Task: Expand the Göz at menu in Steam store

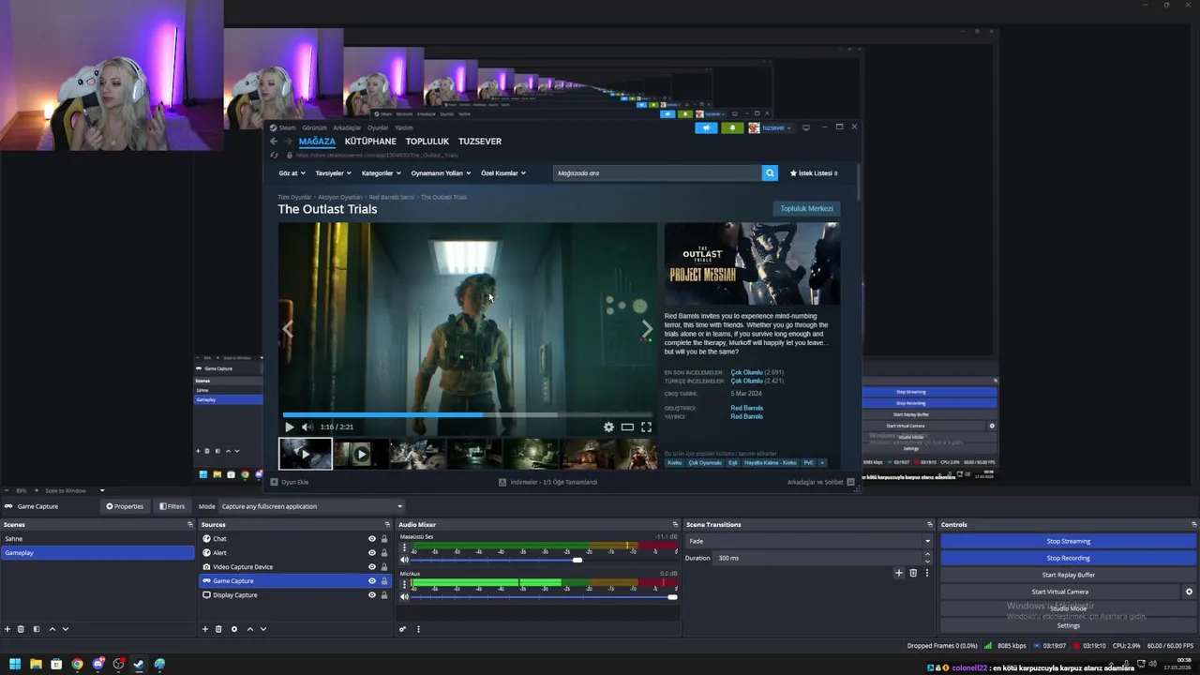Action: click(x=291, y=173)
